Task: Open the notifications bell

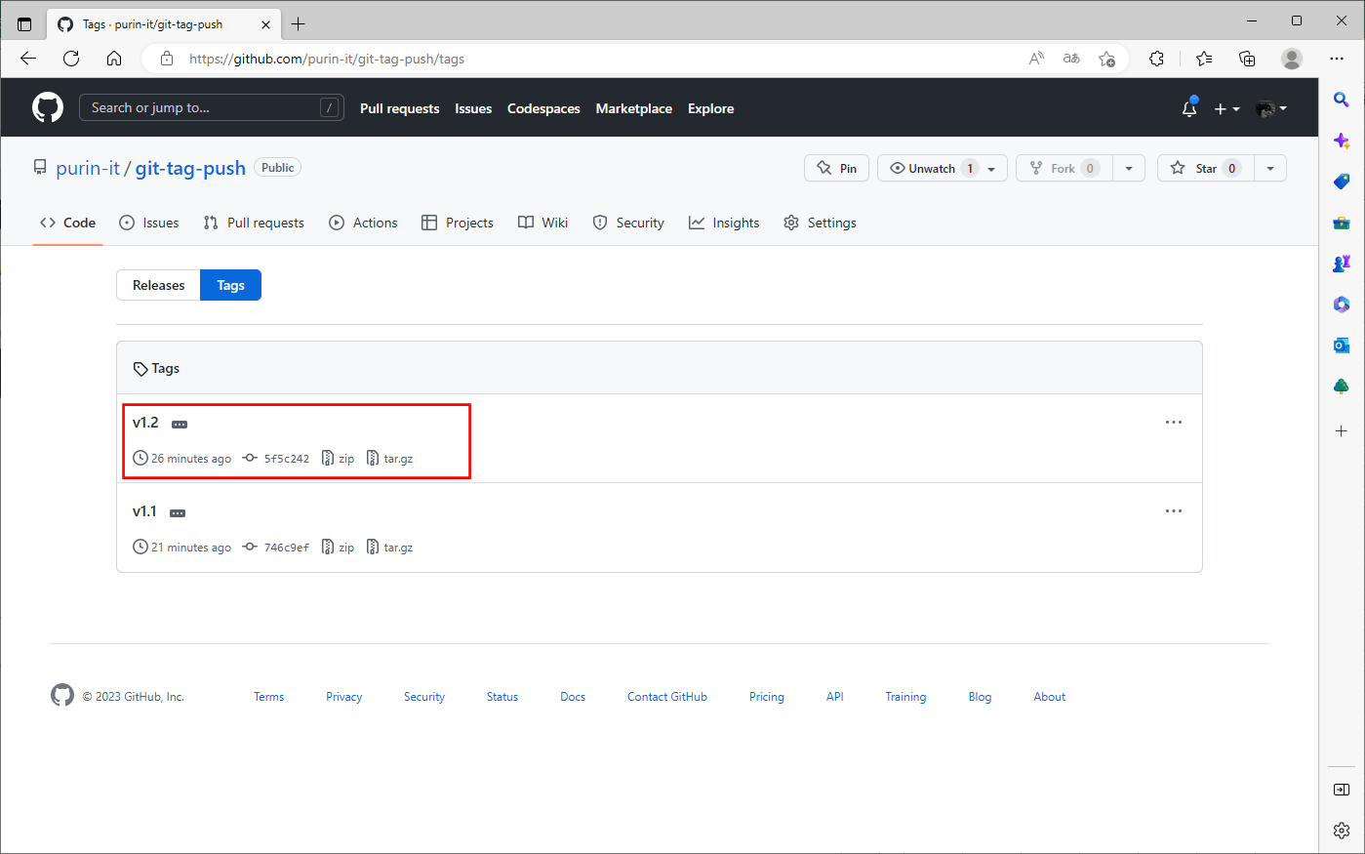Action: [1188, 108]
